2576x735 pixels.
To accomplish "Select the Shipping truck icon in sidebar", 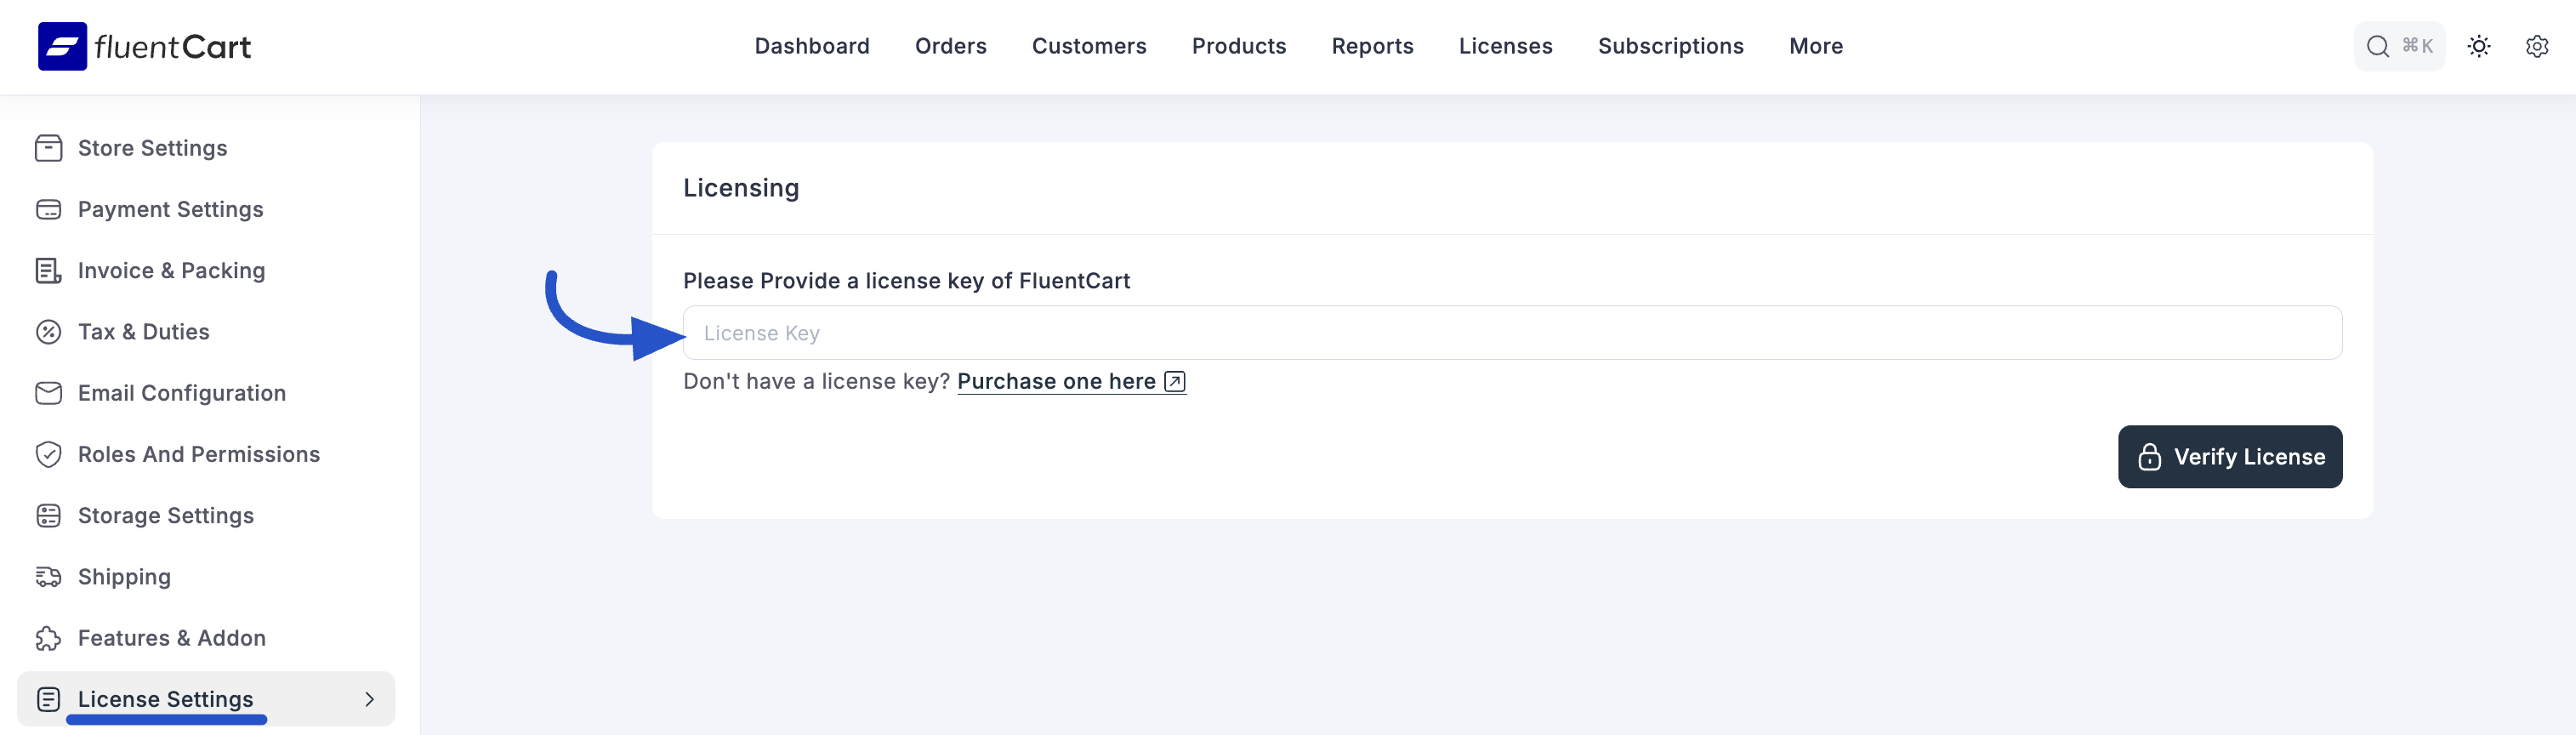I will click(49, 576).
